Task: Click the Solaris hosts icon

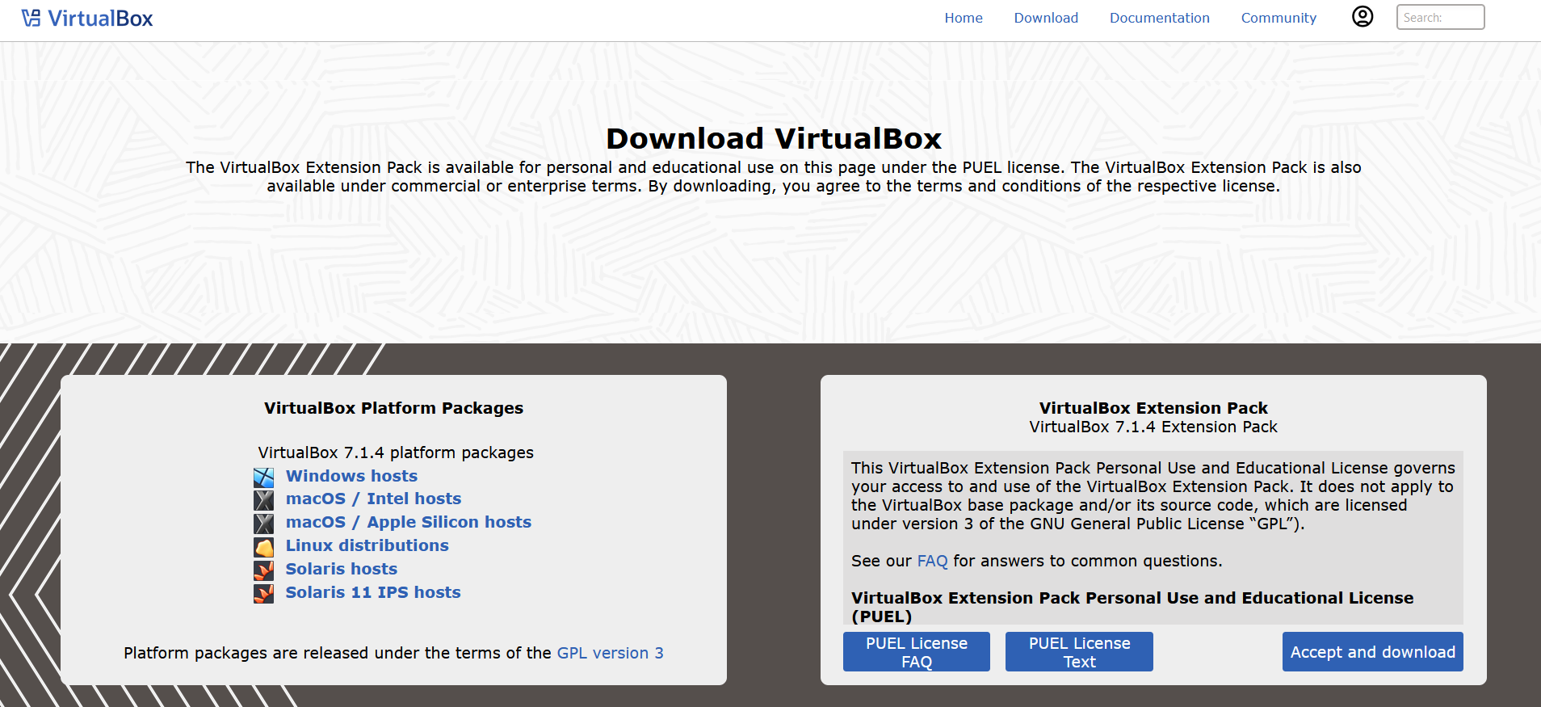Action: 263,570
